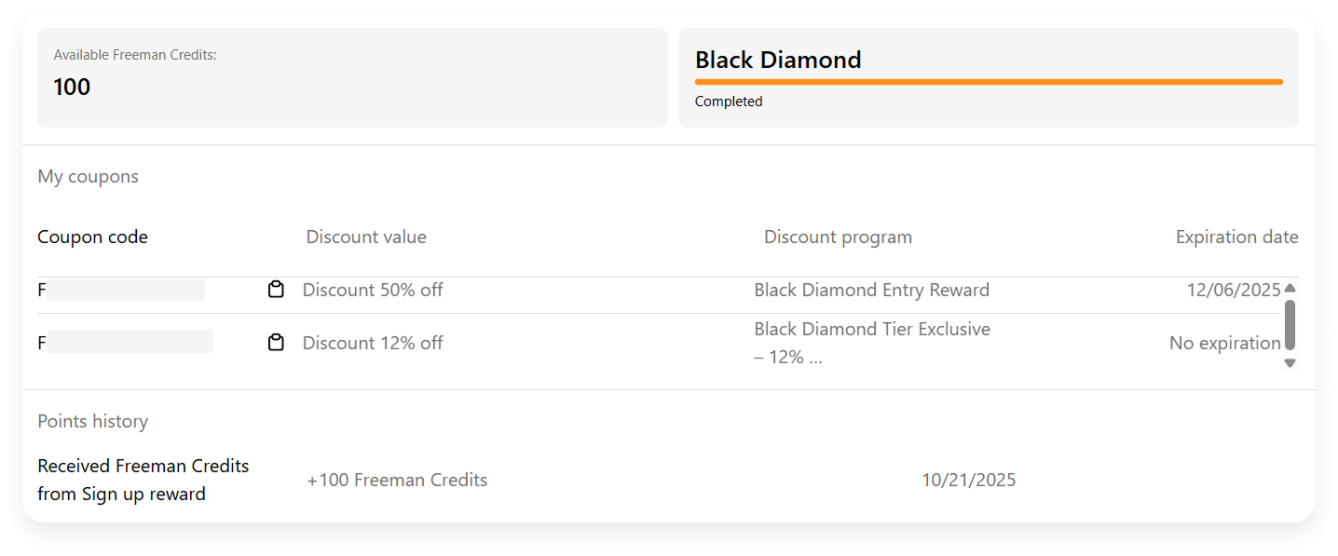The image size is (1338, 556).
Task: Click the Discount value column header
Action: pyautogui.click(x=366, y=237)
